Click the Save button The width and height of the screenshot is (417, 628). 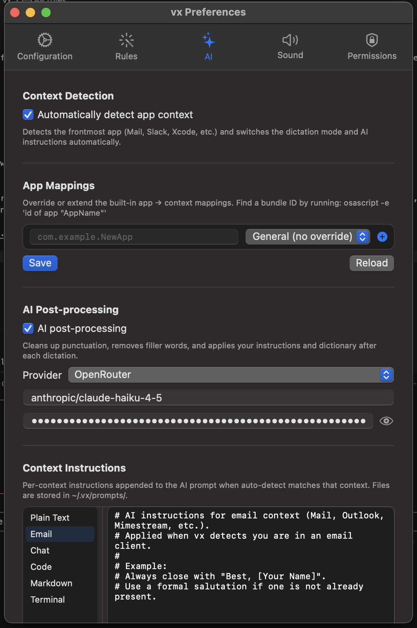[40, 263]
